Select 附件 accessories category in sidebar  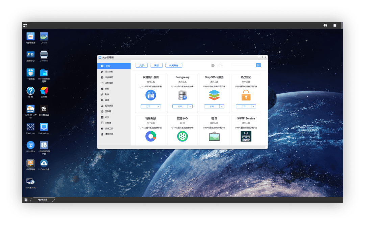coord(114,94)
